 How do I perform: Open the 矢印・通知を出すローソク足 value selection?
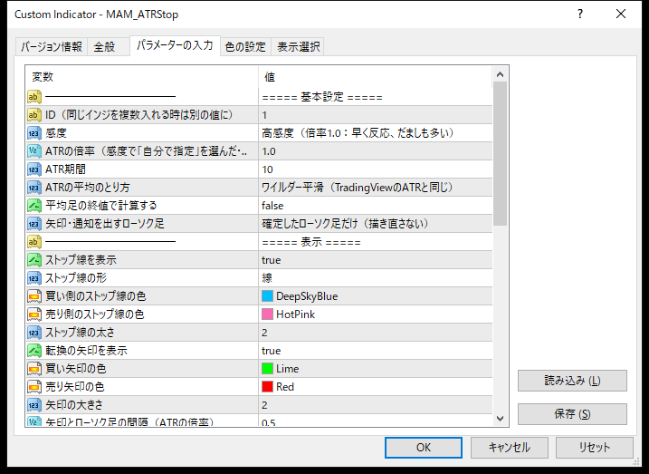376,224
